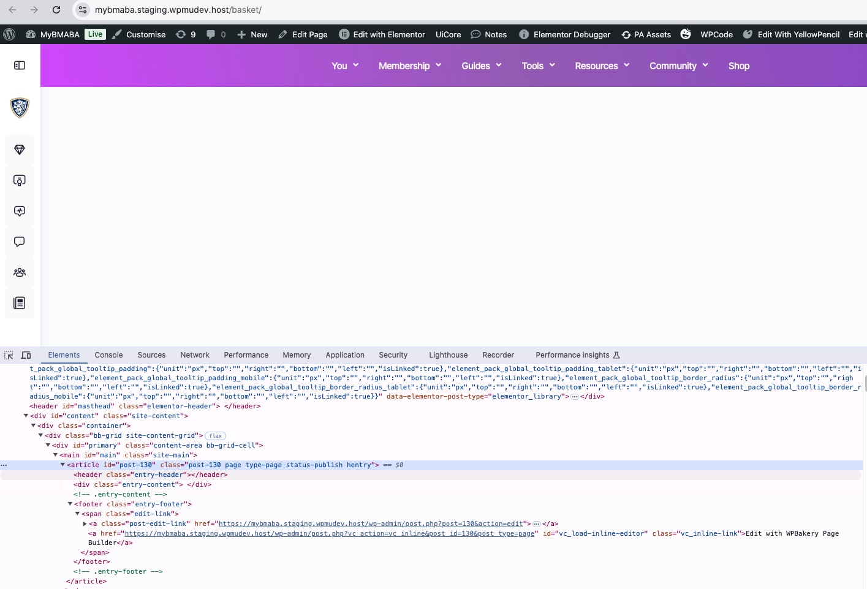The width and height of the screenshot is (867, 589).
Task: Open site info icon in address bar
Action: click(x=83, y=10)
